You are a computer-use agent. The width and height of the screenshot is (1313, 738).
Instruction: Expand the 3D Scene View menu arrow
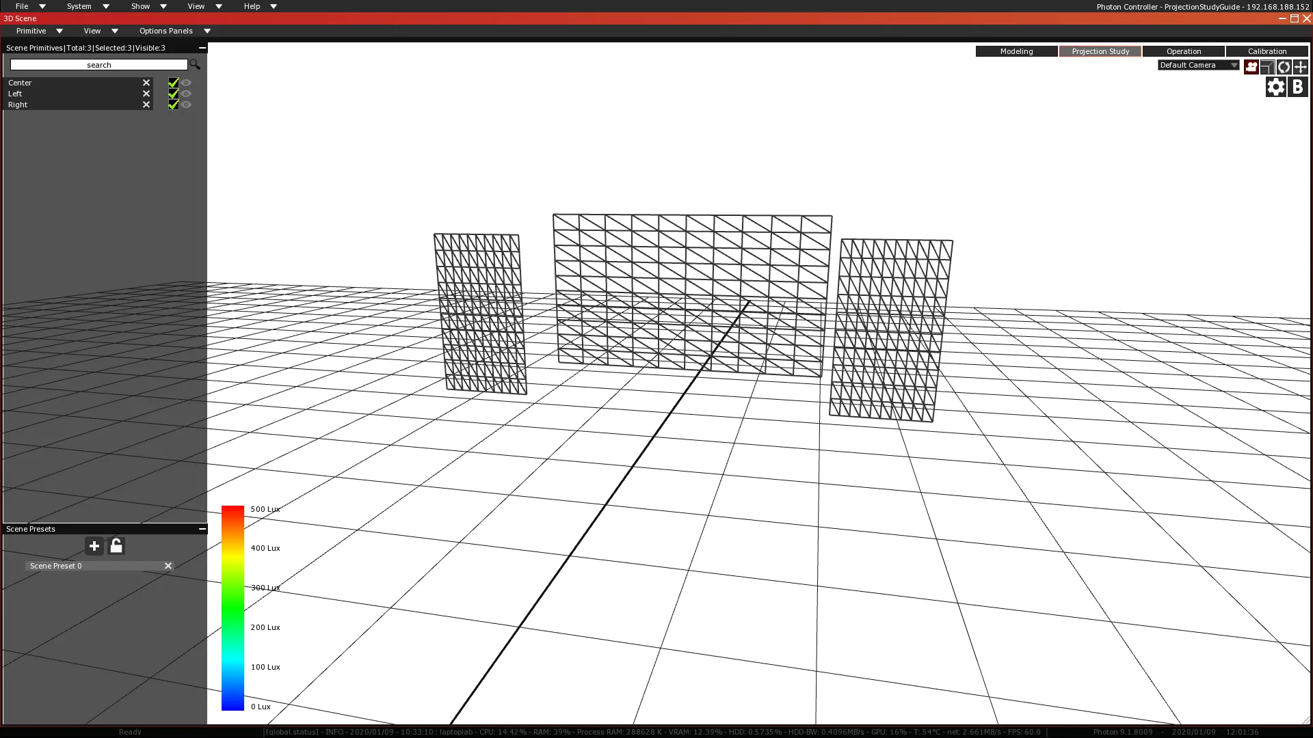pyautogui.click(x=115, y=31)
